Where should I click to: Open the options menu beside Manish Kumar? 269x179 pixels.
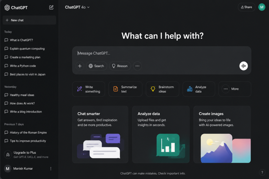(51, 169)
